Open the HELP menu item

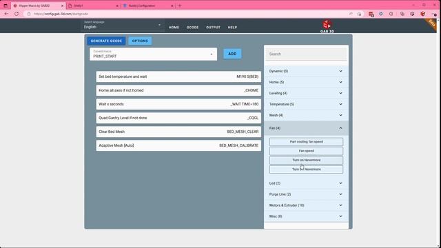pyautogui.click(x=232, y=28)
